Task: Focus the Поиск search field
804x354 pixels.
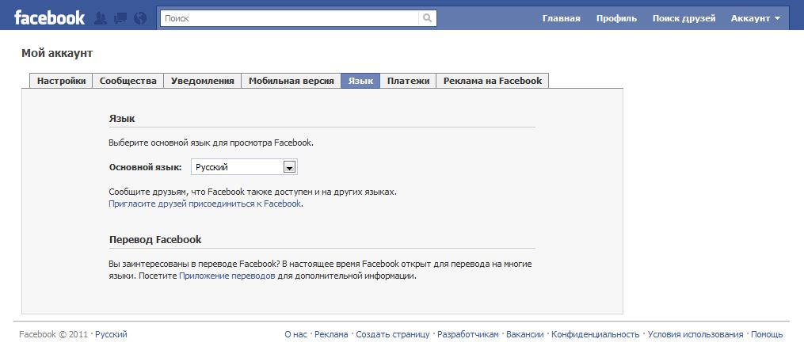Action: coord(290,18)
